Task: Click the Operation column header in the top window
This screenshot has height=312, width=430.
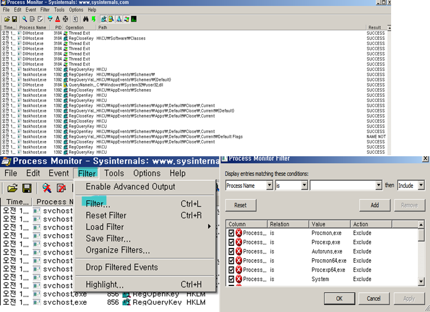Action: click(x=79, y=28)
